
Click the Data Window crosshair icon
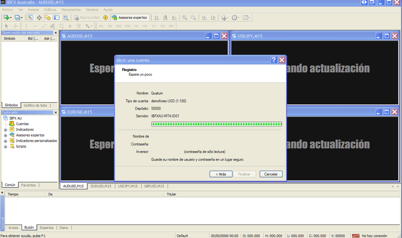(39, 17)
